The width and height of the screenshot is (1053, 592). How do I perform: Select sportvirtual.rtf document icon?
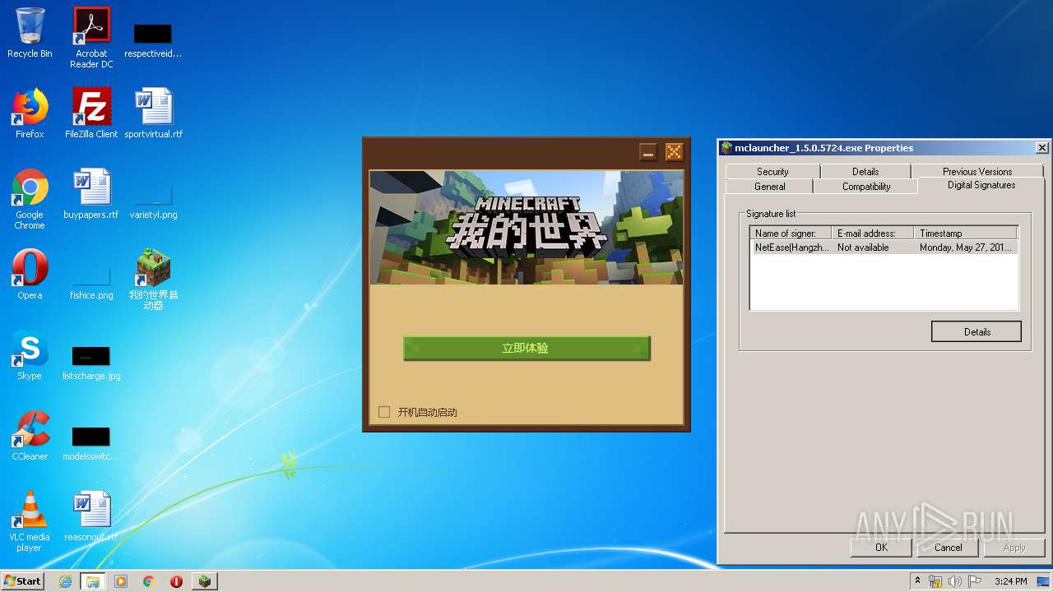(x=153, y=113)
